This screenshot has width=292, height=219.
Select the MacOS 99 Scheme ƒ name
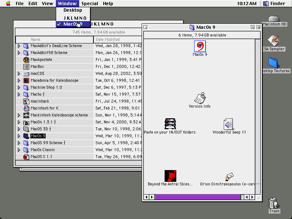[48, 143]
